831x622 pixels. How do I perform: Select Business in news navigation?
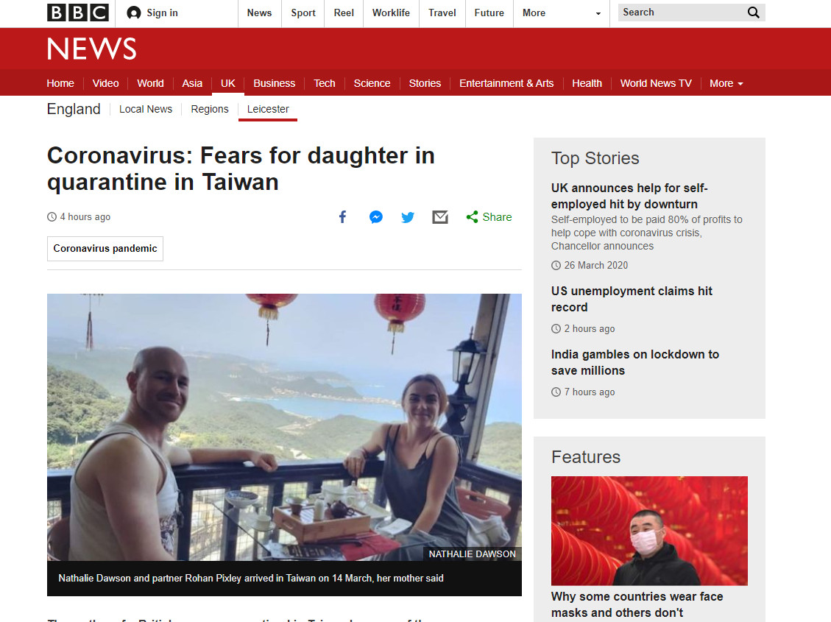(x=274, y=83)
